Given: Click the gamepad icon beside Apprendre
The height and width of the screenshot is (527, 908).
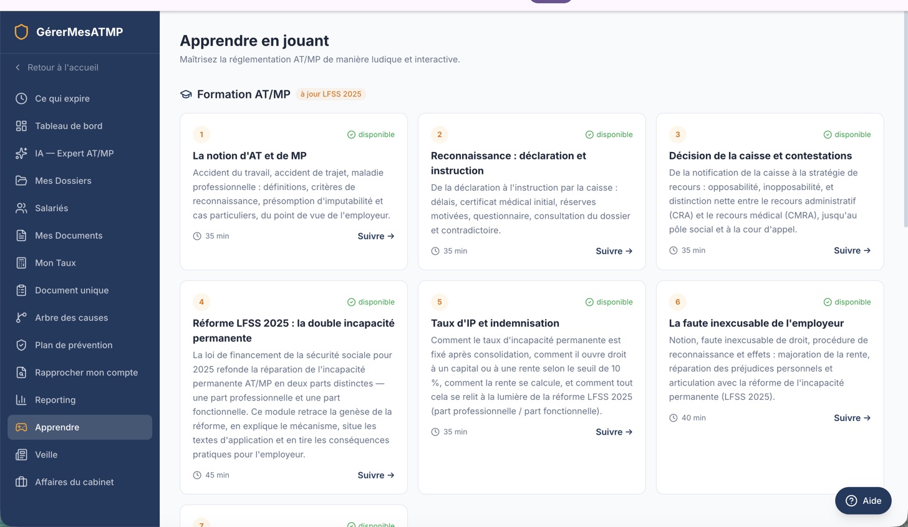Looking at the screenshot, I should [x=21, y=427].
